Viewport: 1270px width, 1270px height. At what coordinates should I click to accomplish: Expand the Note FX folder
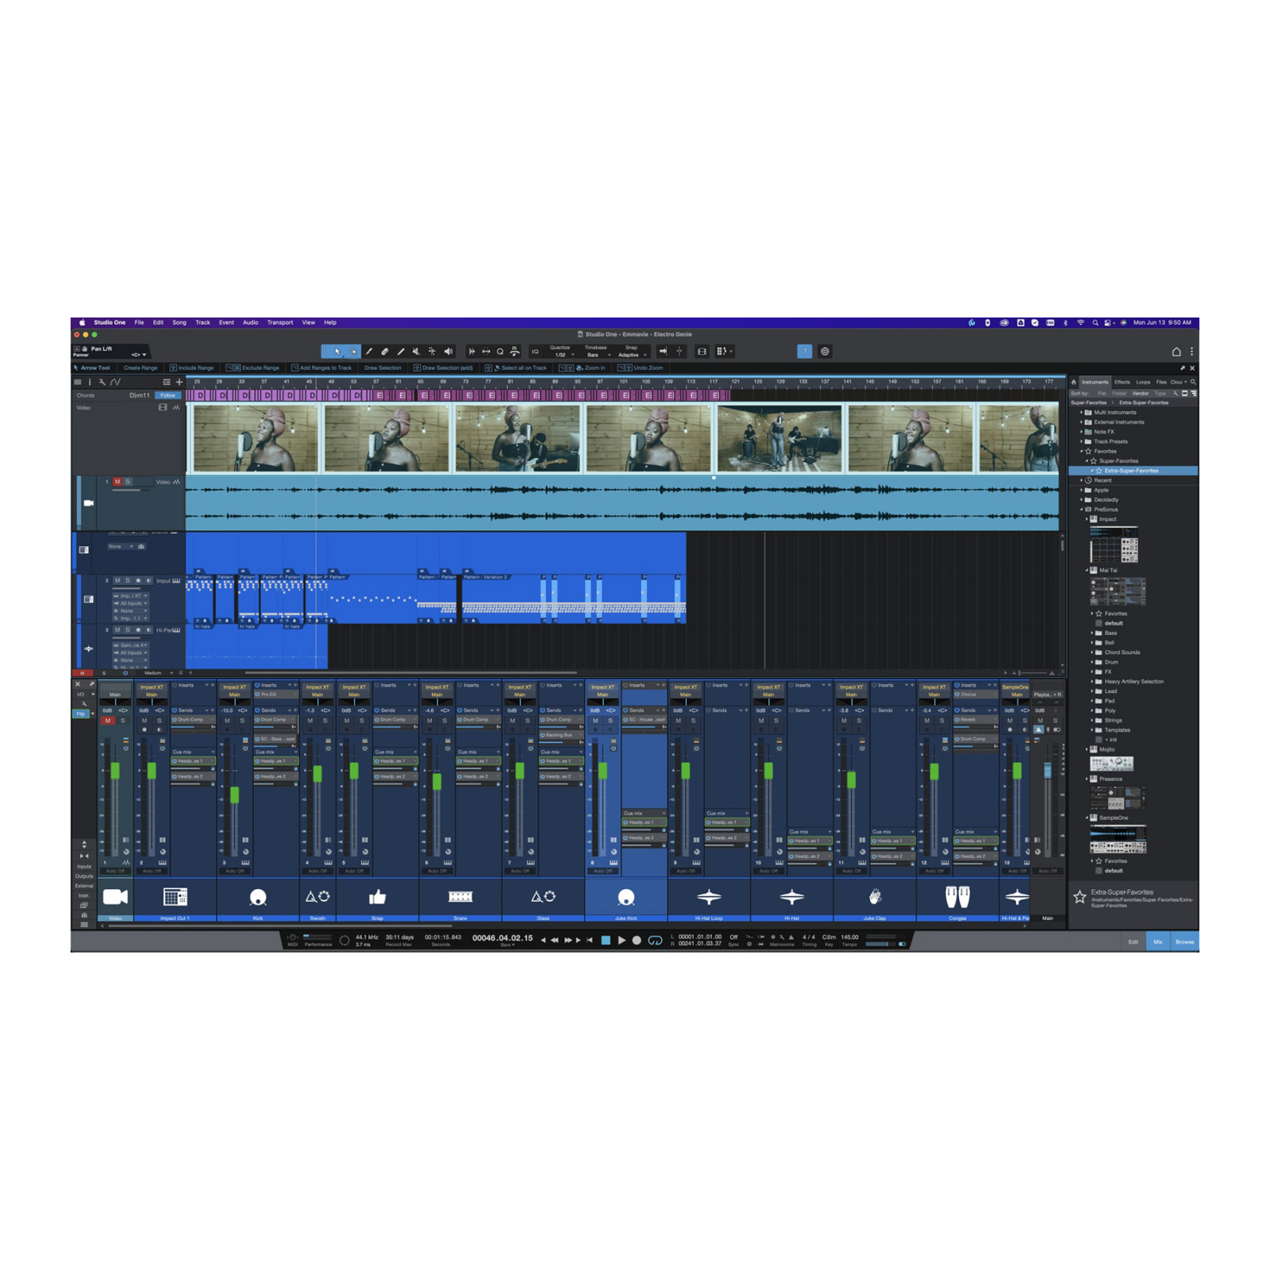1081,432
